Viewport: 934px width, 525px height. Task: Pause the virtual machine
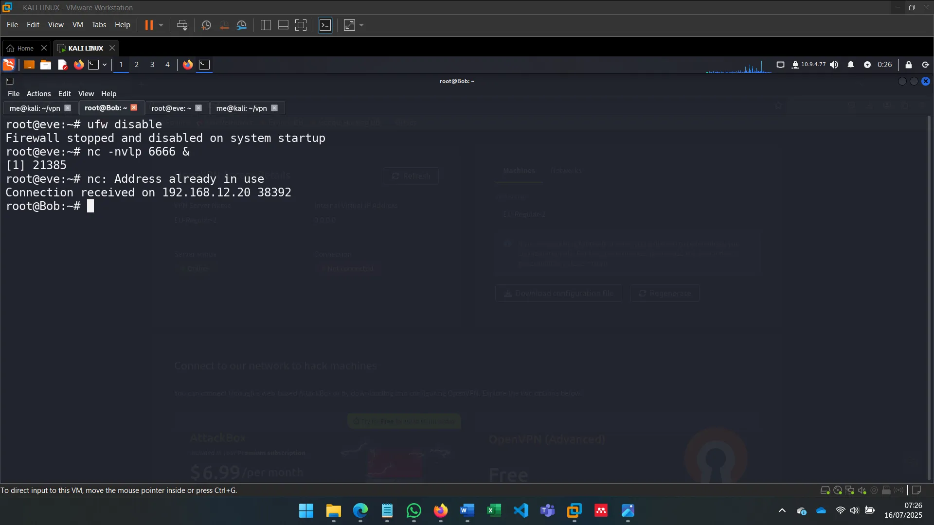149,25
